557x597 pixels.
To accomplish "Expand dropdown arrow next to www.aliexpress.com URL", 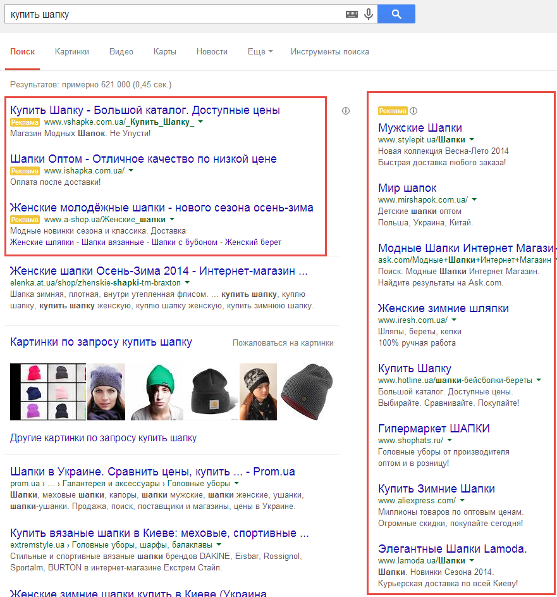I will point(462,500).
